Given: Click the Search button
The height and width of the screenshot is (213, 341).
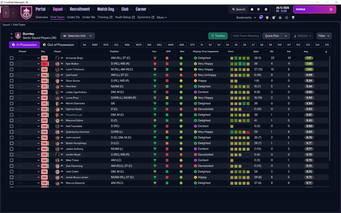Looking at the screenshot, I should coord(238,9).
